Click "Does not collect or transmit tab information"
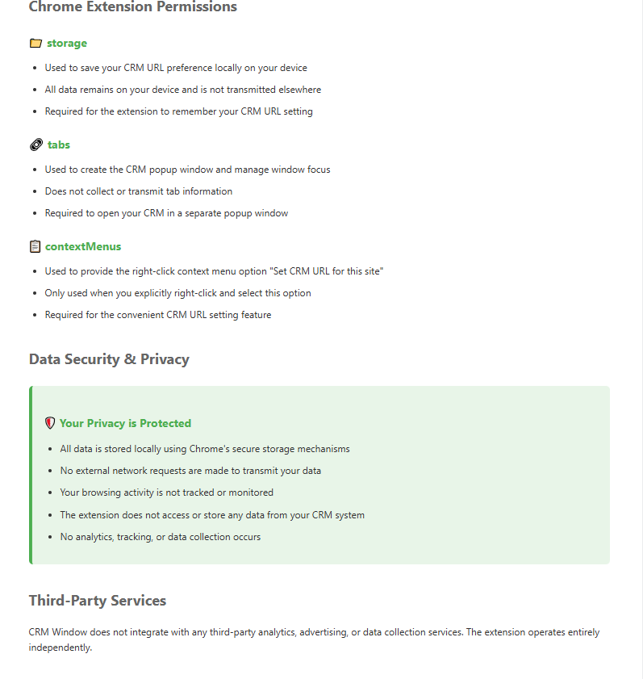This screenshot has width=643, height=679. tap(139, 191)
